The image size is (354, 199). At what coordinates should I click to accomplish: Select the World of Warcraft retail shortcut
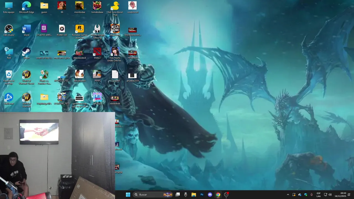tap(27, 100)
